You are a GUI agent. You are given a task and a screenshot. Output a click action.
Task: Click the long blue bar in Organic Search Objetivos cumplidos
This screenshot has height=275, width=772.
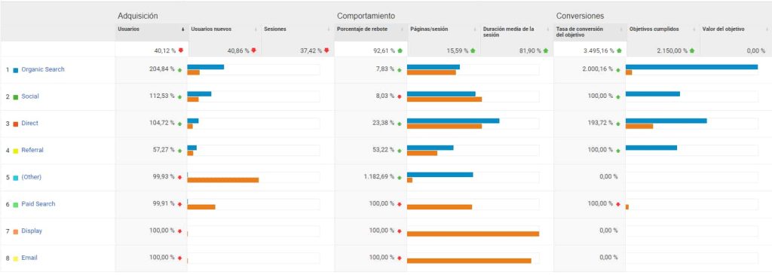692,67
